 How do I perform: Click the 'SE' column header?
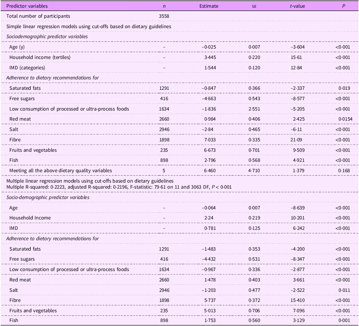pyautogui.click(x=254, y=6)
